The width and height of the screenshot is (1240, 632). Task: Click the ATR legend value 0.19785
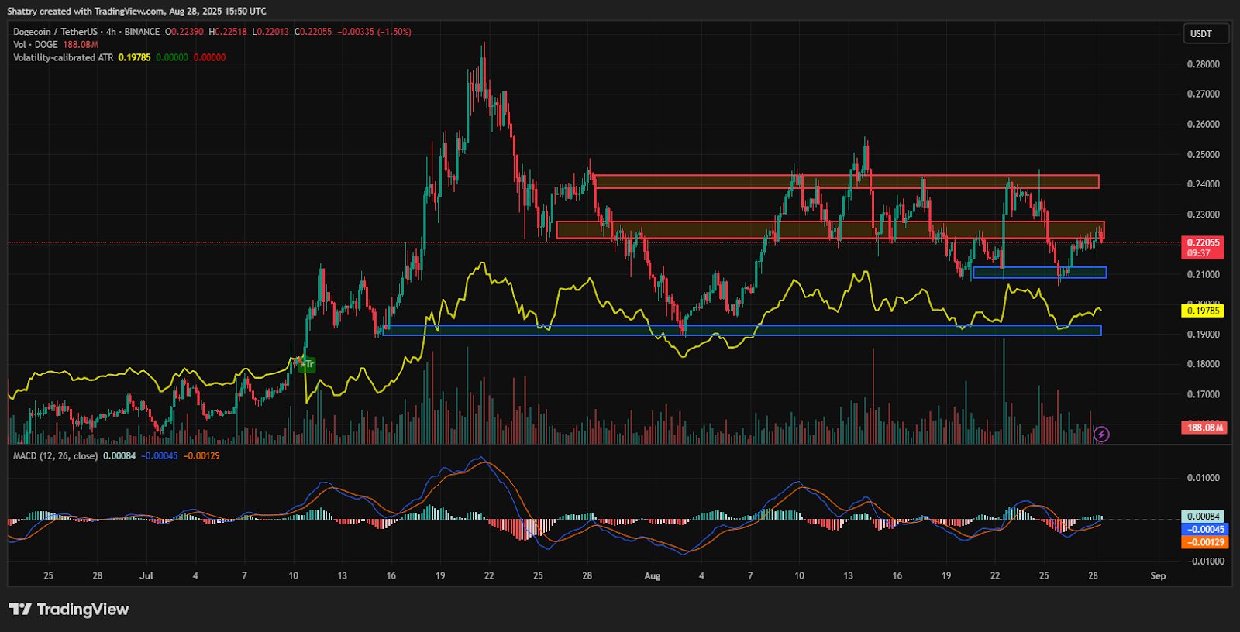134,57
